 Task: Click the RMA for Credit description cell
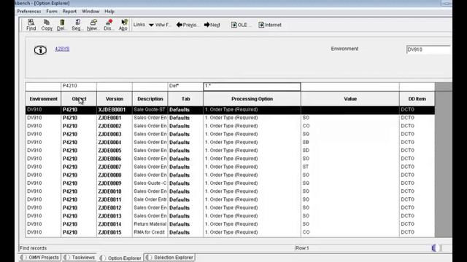point(150,232)
